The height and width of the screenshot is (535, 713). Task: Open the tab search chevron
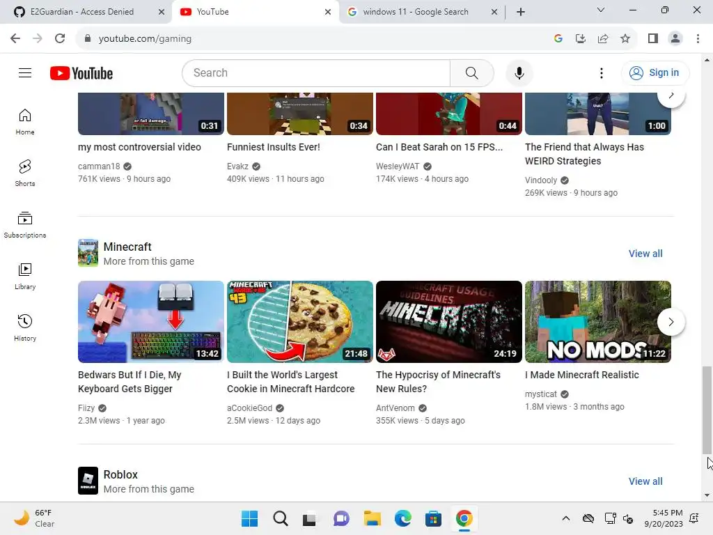(601, 10)
